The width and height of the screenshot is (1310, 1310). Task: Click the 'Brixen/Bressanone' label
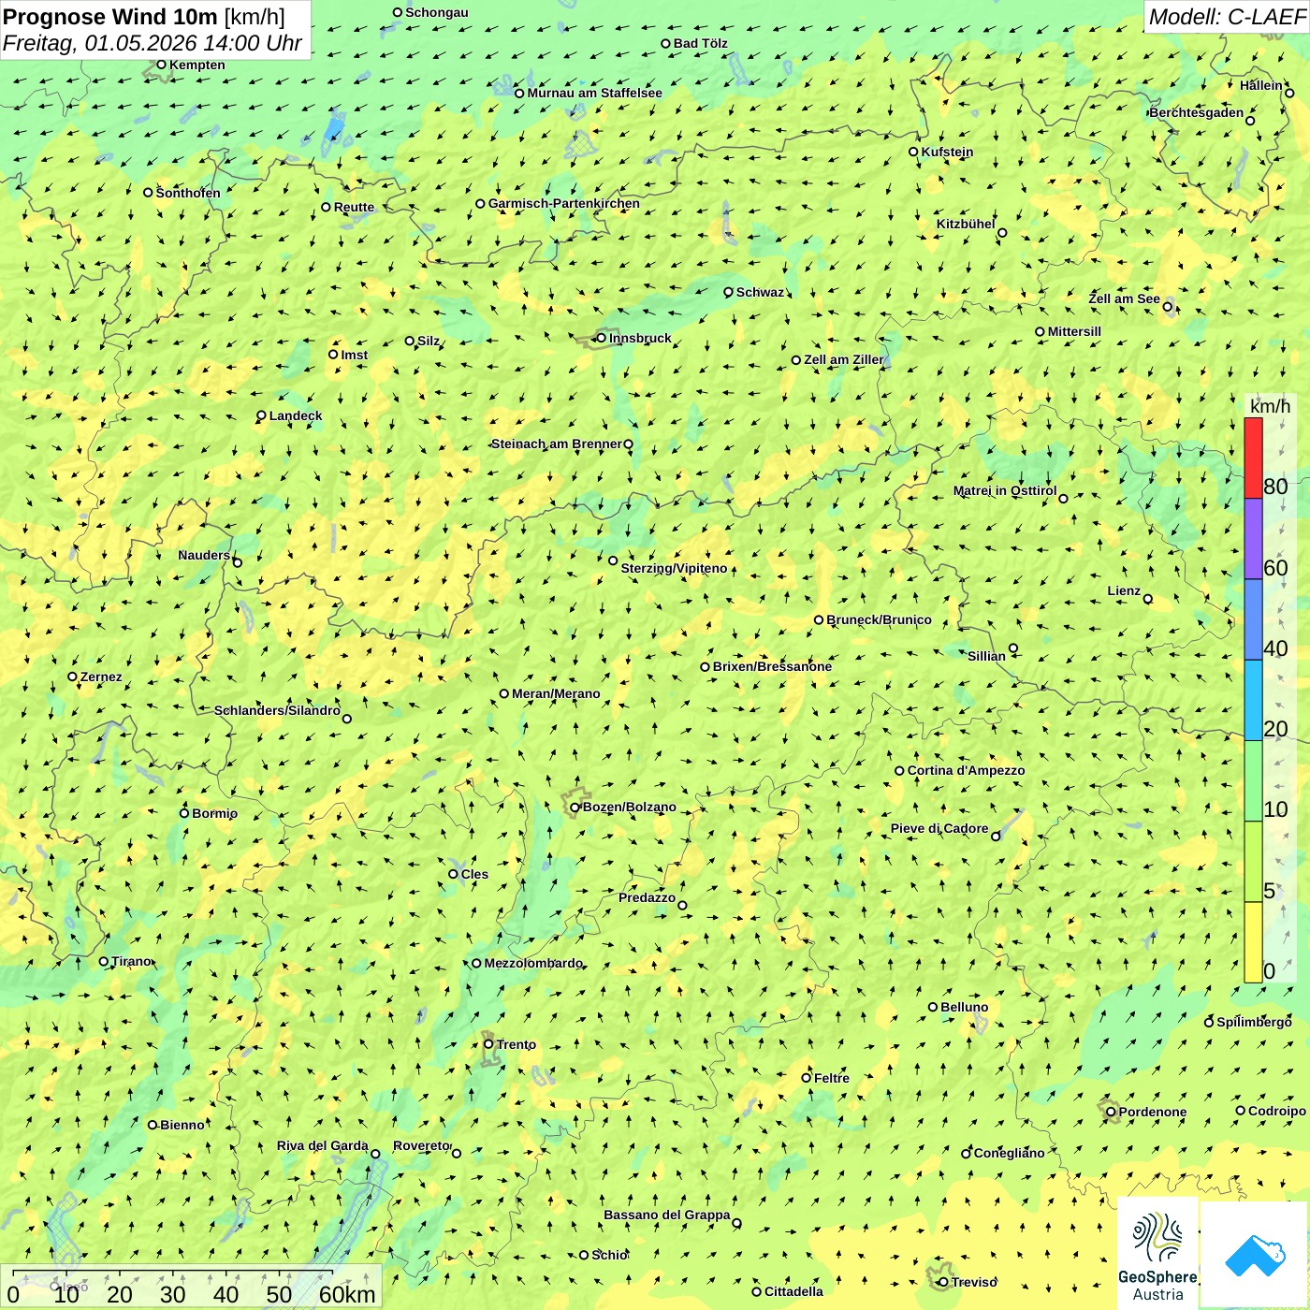coord(772,666)
